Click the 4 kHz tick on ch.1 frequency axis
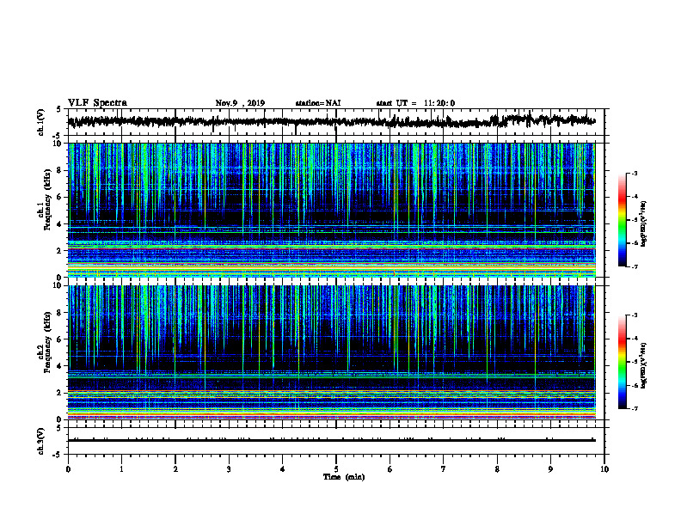This screenshot has height=526, width=681. click(61, 224)
